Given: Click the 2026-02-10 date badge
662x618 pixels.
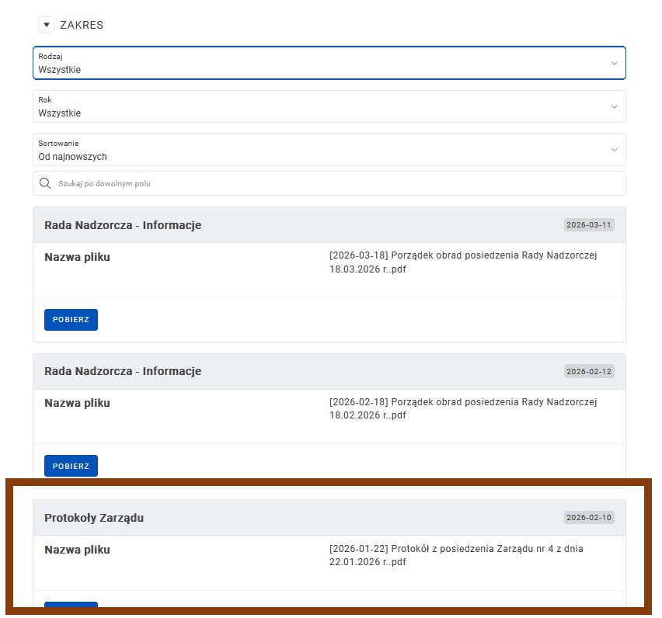Looking at the screenshot, I should (589, 518).
